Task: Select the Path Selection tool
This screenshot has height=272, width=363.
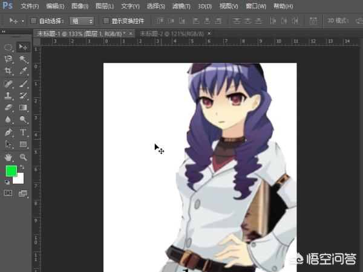Action: tap(8, 144)
